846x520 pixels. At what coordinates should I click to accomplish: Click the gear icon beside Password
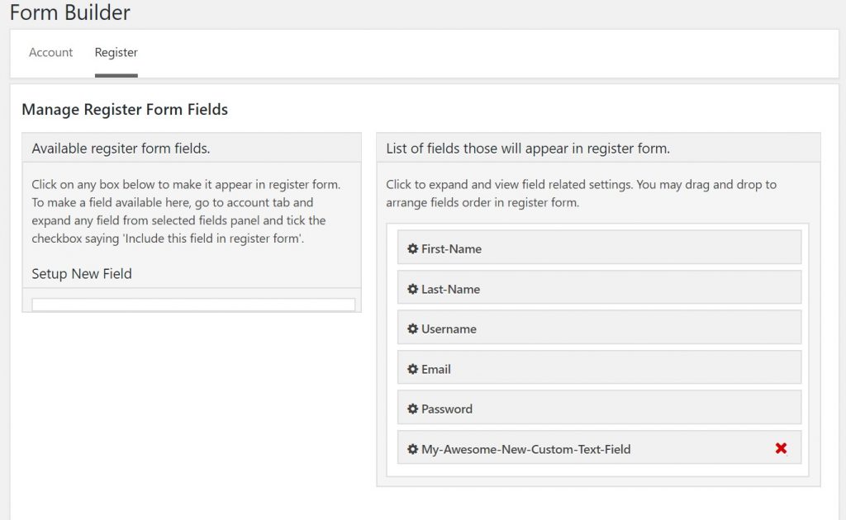pos(413,409)
